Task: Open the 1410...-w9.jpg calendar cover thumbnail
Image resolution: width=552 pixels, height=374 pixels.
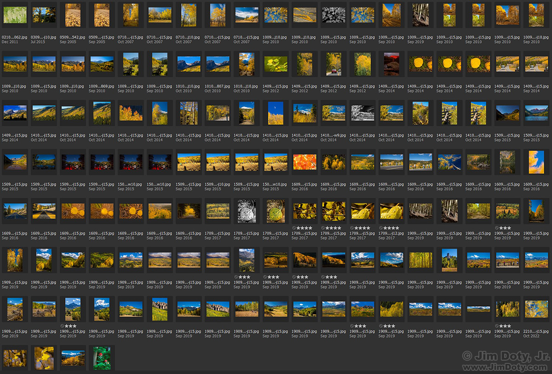Action: 334,113
